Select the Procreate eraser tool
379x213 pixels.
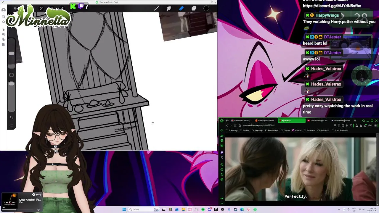tap(181, 9)
